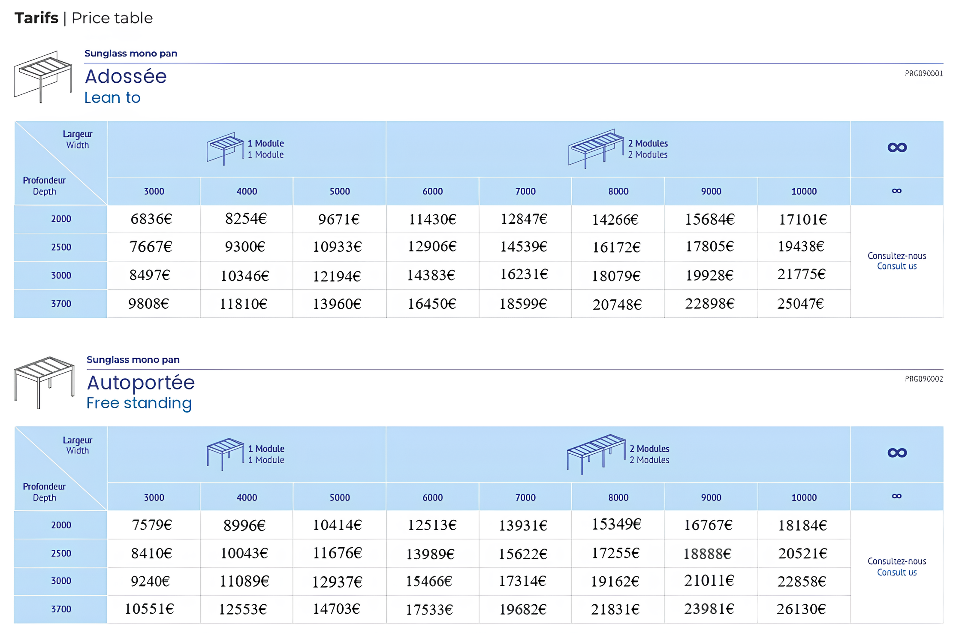The width and height of the screenshot is (965, 633).
Task: Click the Autoportée free-standing pergola illustration
Action: point(44,383)
